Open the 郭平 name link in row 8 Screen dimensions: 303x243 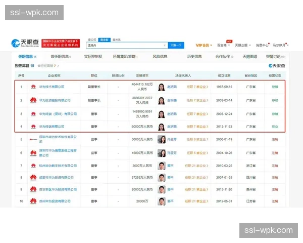coord(171,178)
